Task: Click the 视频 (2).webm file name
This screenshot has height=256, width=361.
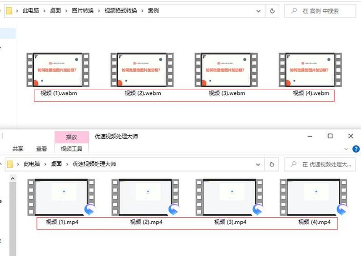Action: (x=143, y=93)
